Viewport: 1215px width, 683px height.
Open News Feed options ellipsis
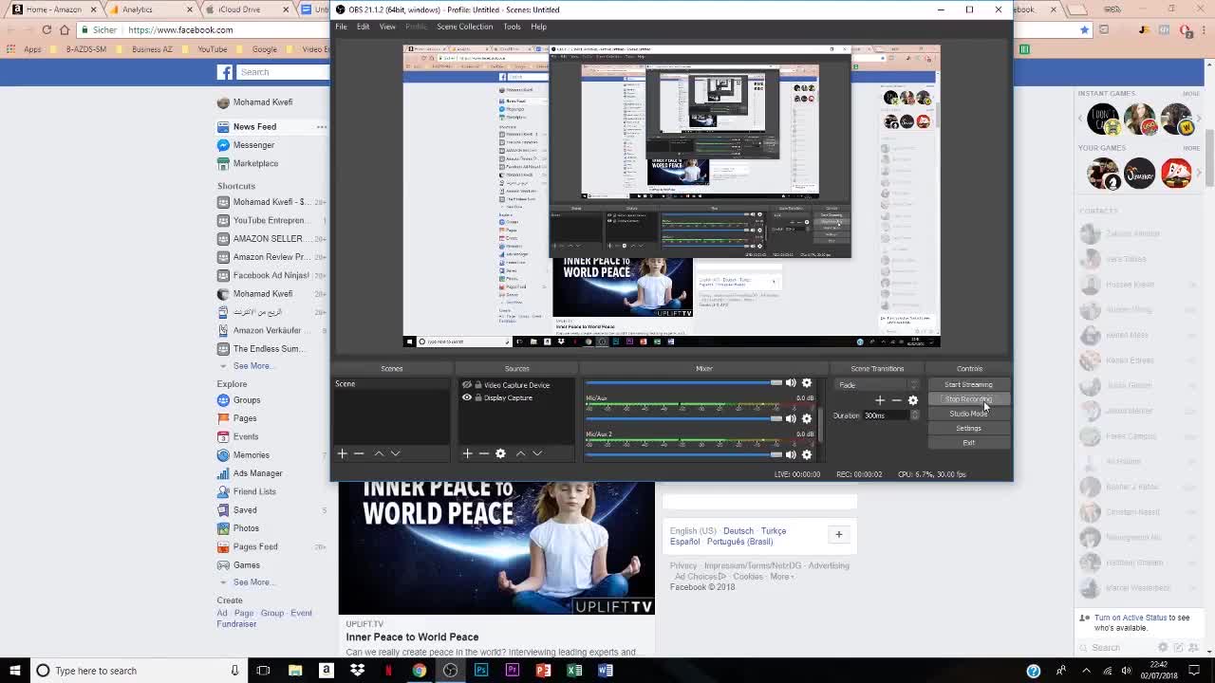click(322, 127)
